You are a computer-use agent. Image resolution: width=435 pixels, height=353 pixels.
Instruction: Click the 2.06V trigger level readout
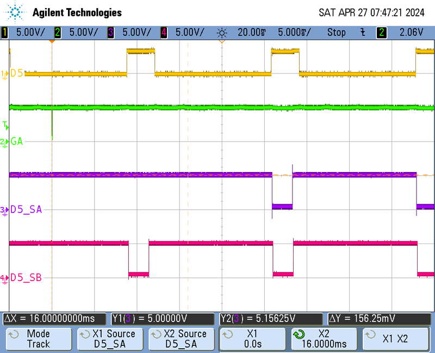(411, 32)
